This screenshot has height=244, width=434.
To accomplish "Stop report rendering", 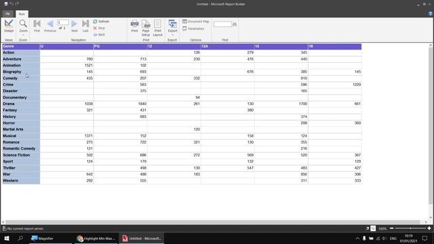I will [x=99, y=28].
